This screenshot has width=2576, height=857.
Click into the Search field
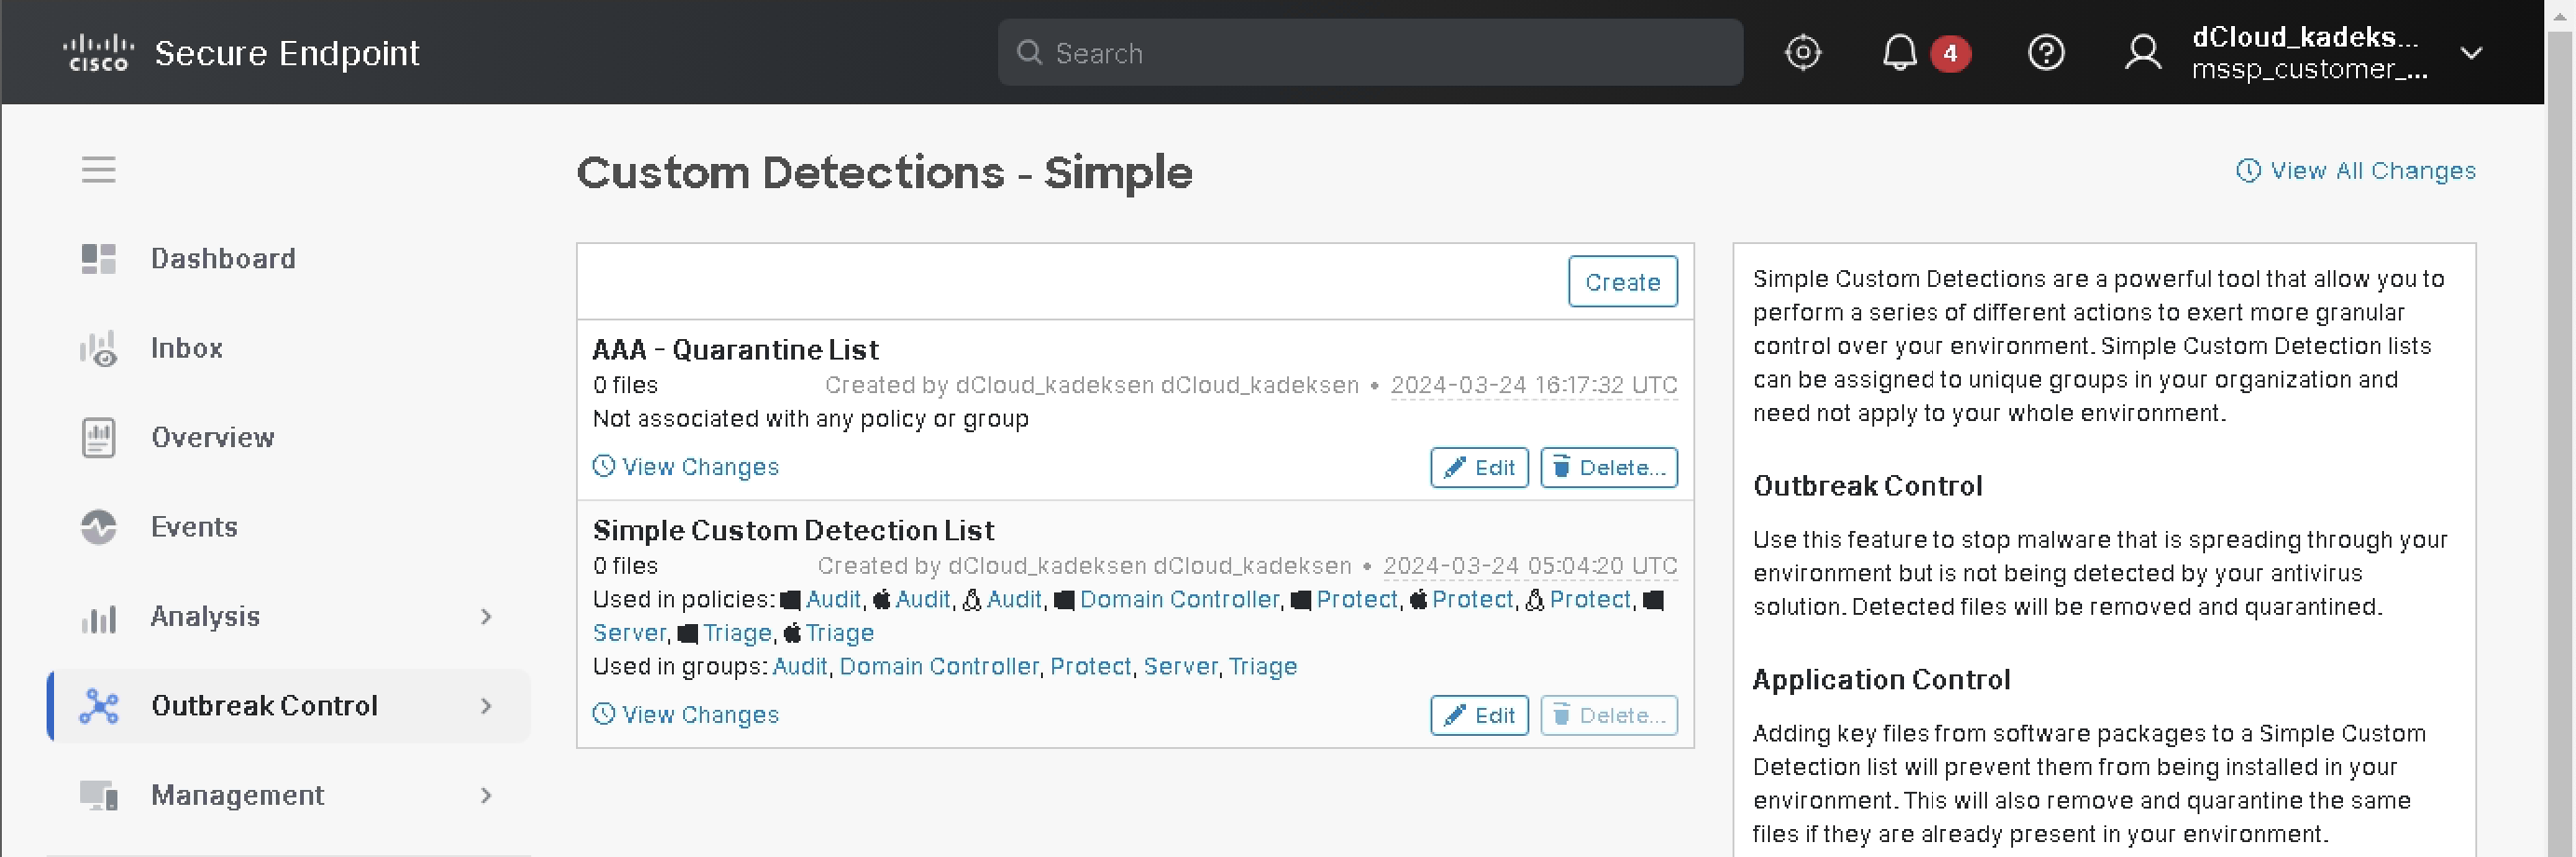click(x=1370, y=53)
